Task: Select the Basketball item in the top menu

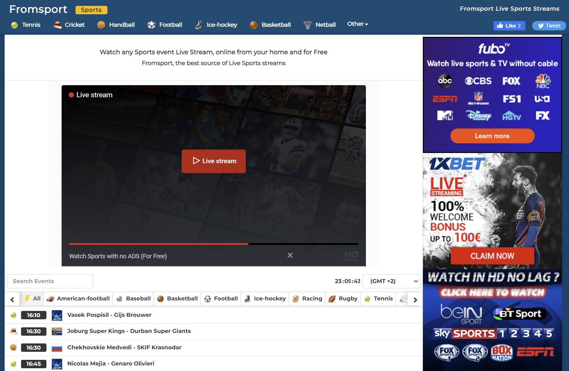Action: (270, 24)
